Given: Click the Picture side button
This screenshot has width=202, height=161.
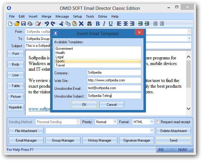Looking at the screenshot, I should pyautogui.click(x=15, y=97).
